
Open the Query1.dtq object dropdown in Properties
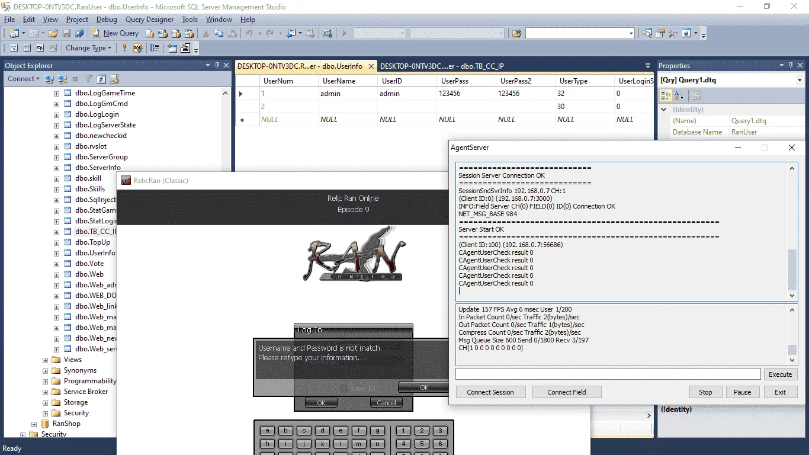(x=800, y=80)
